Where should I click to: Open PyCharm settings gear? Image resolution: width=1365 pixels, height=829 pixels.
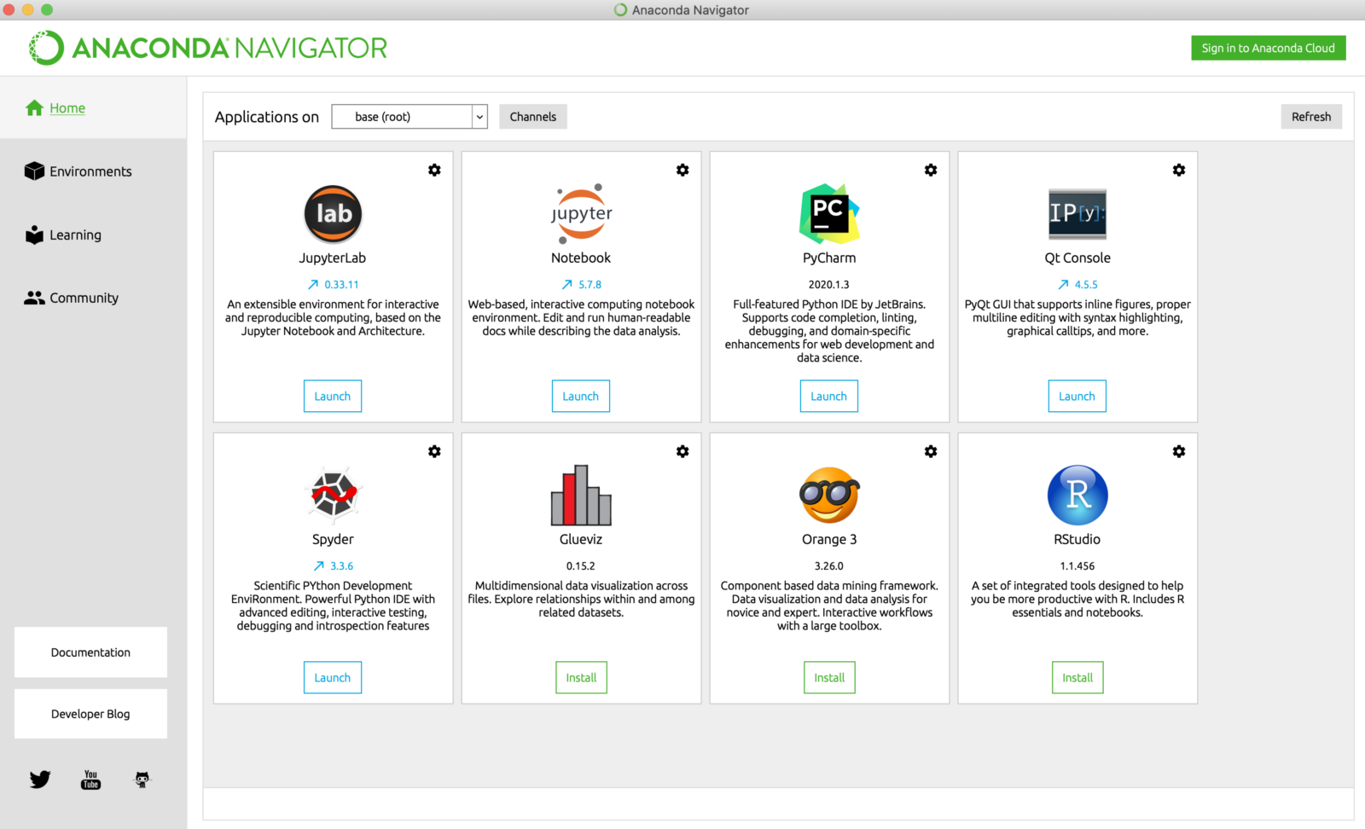coord(931,170)
